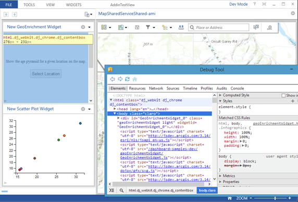Switch to the Resources tab
The width and height of the screenshot is (298, 202).
pos(137,89)
